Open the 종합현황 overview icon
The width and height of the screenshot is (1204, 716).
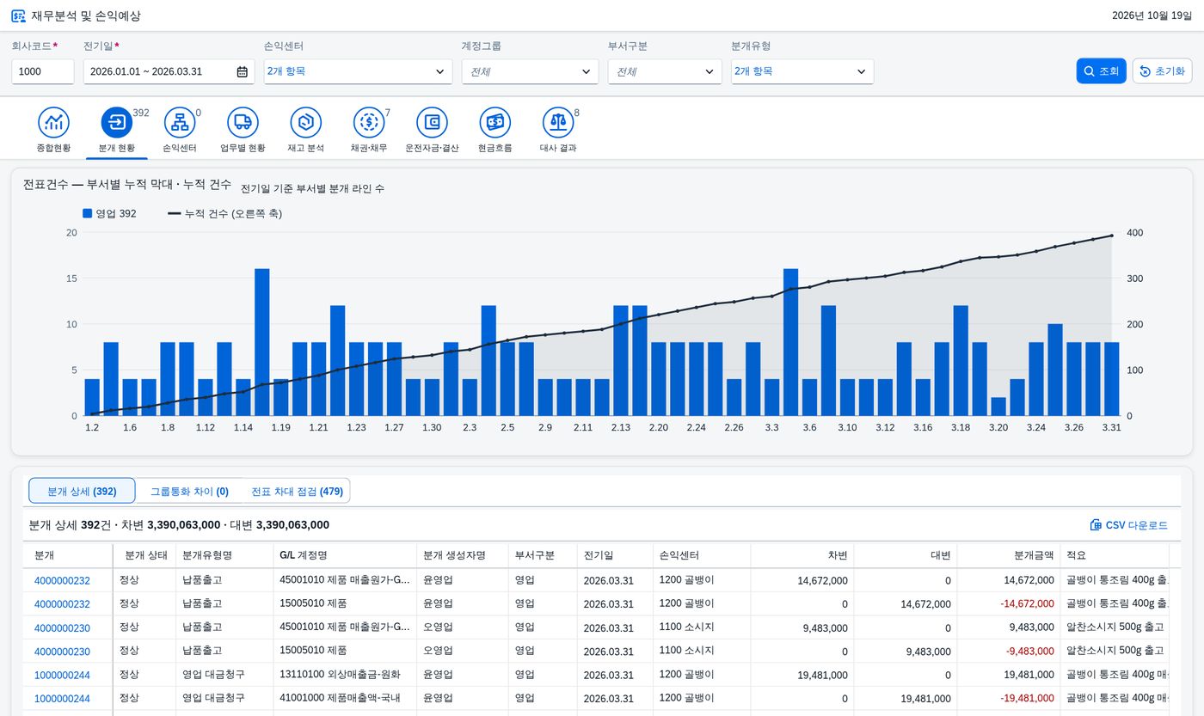(53, 123)
